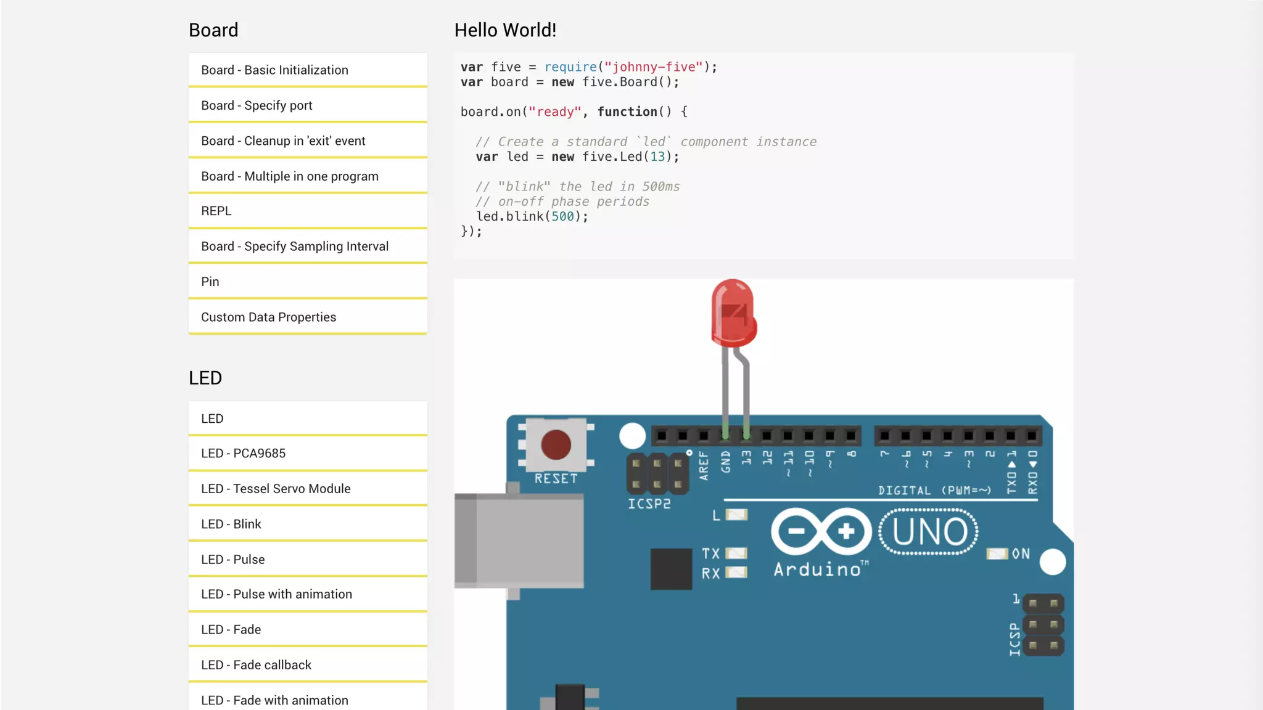The width and height of the screenshot is (1263, 710).
Task: Click the ON power indicator LED
Action: (x=997, y=553)
